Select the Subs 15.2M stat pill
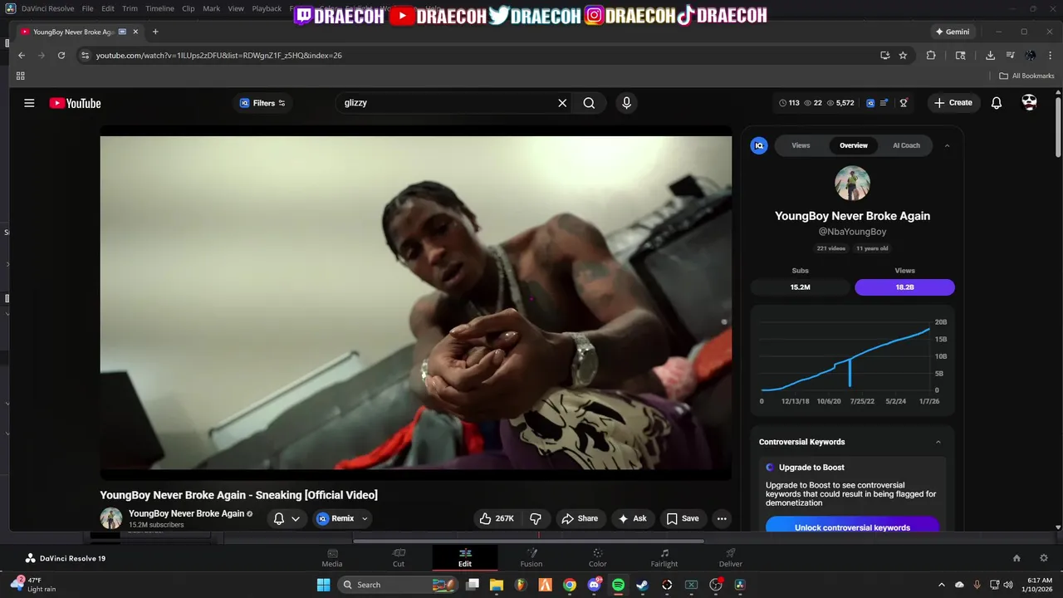The height and width of the screenshot is (598, 1063). click(x=801, y=287)
